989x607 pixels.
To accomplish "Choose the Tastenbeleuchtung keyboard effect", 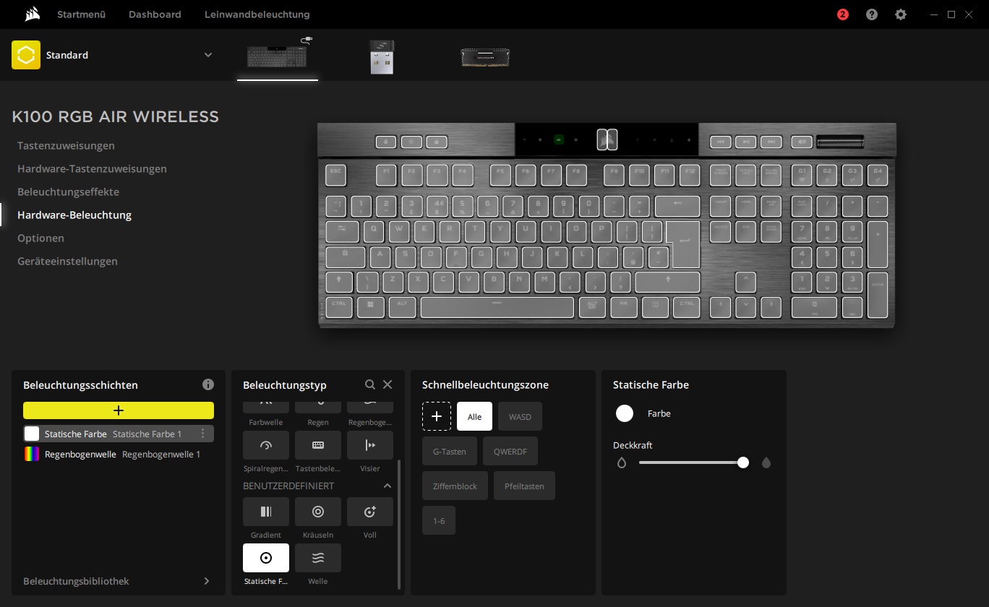I will click(318, 445).
